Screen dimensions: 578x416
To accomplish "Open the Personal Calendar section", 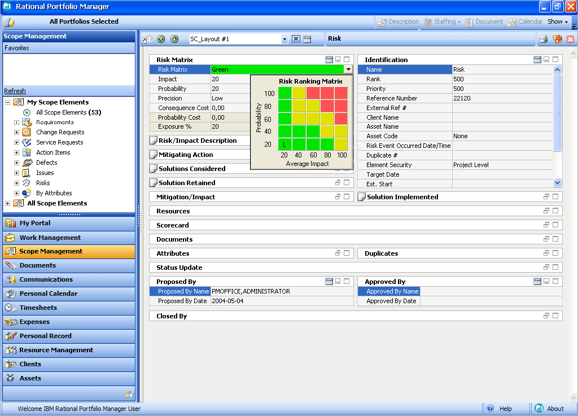I will click(x=69, y=294).
